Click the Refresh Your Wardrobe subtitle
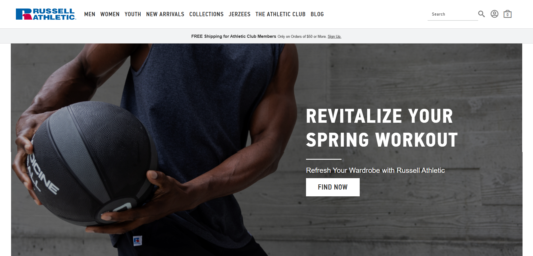 point(375,170)
